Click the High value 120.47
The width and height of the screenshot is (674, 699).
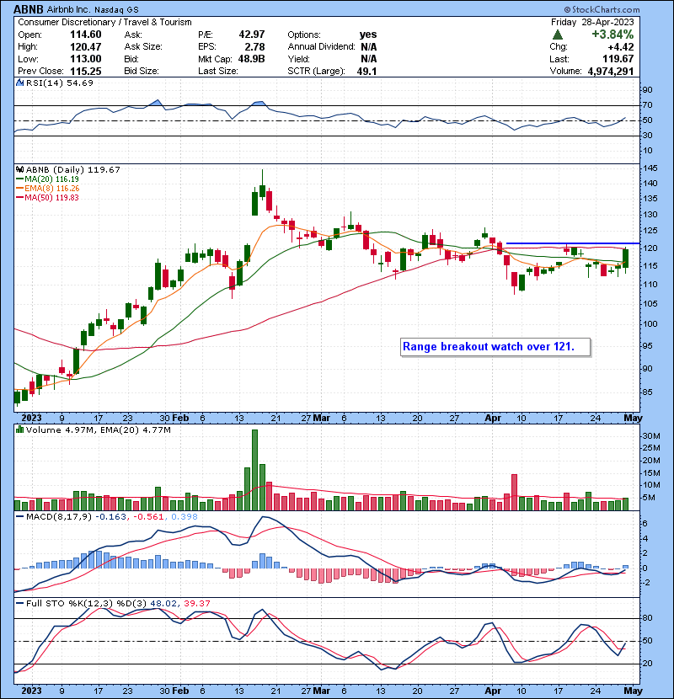86,47
